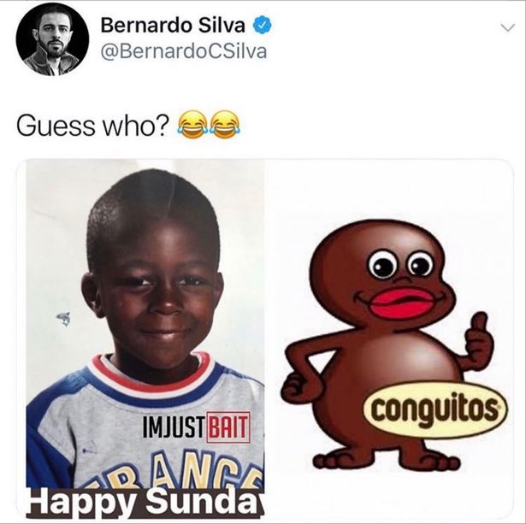Open the tweet options chevron menu
The width and height of the screenshot is (526, 524).
point(508,28)
